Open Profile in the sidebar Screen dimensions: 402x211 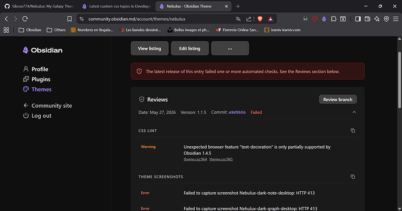(x=36, y=69)
